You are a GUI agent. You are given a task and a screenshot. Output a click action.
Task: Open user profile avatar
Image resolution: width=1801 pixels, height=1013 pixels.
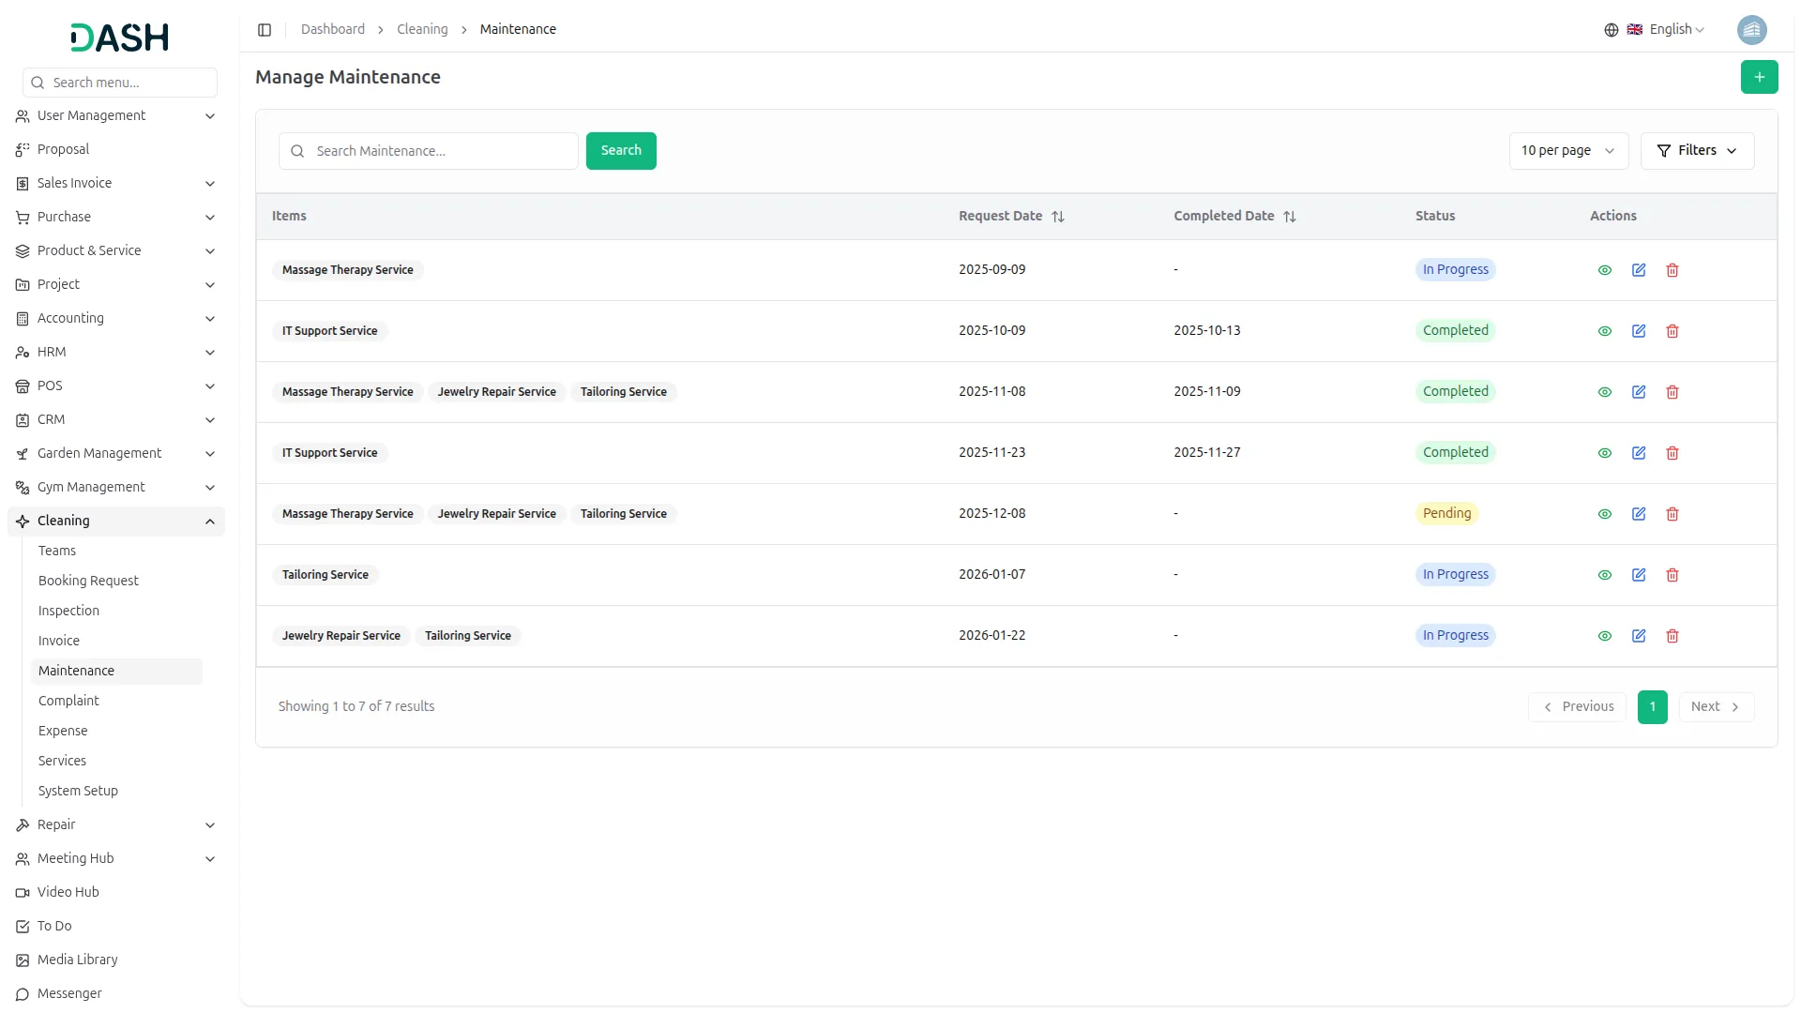tap(1751, 30)
